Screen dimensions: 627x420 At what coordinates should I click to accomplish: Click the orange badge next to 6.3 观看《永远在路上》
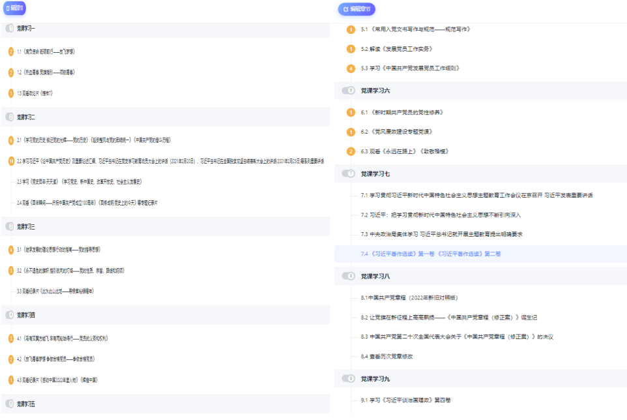(351, 151)
